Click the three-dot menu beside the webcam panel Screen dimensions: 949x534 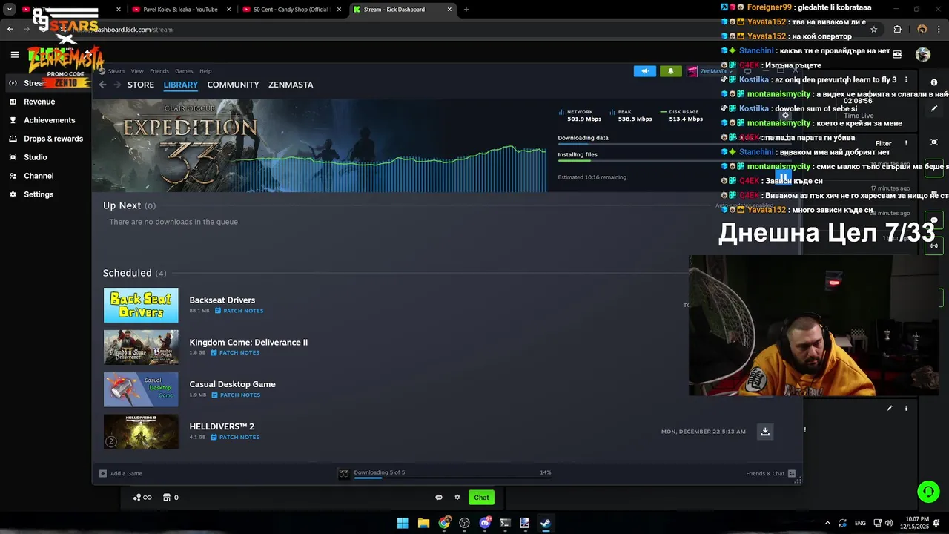[906, 408]
